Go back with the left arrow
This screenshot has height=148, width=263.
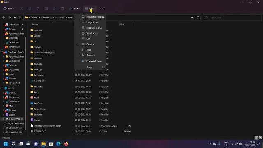[4, 18]
